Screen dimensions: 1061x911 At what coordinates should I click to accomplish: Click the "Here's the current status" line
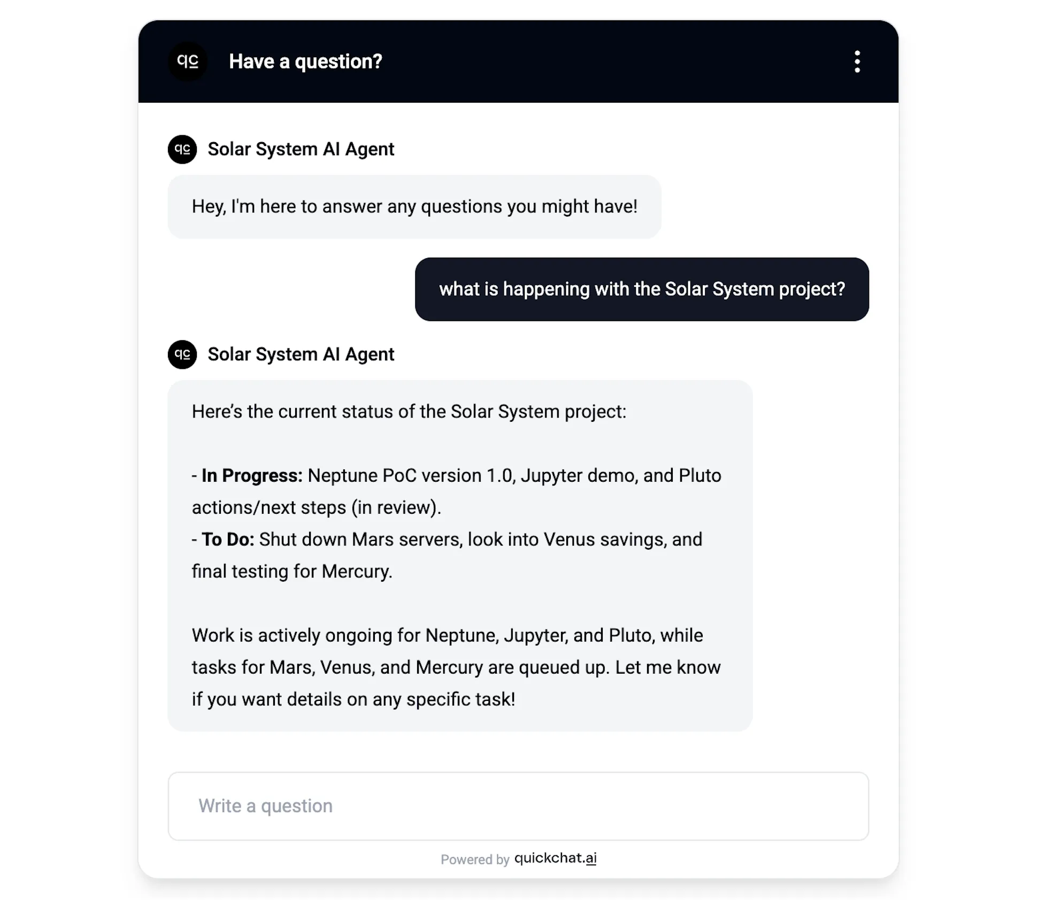pyautogui.click(x=409, y=412)
